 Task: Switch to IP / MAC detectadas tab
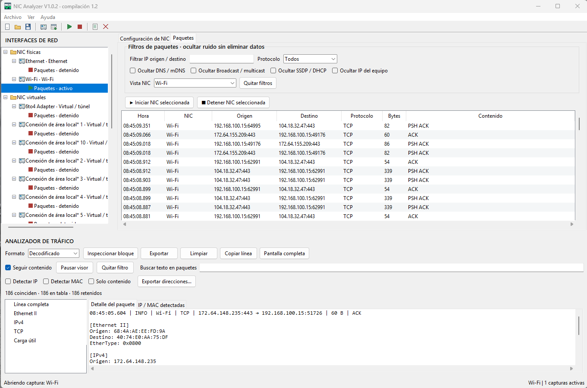pos(161,305)
